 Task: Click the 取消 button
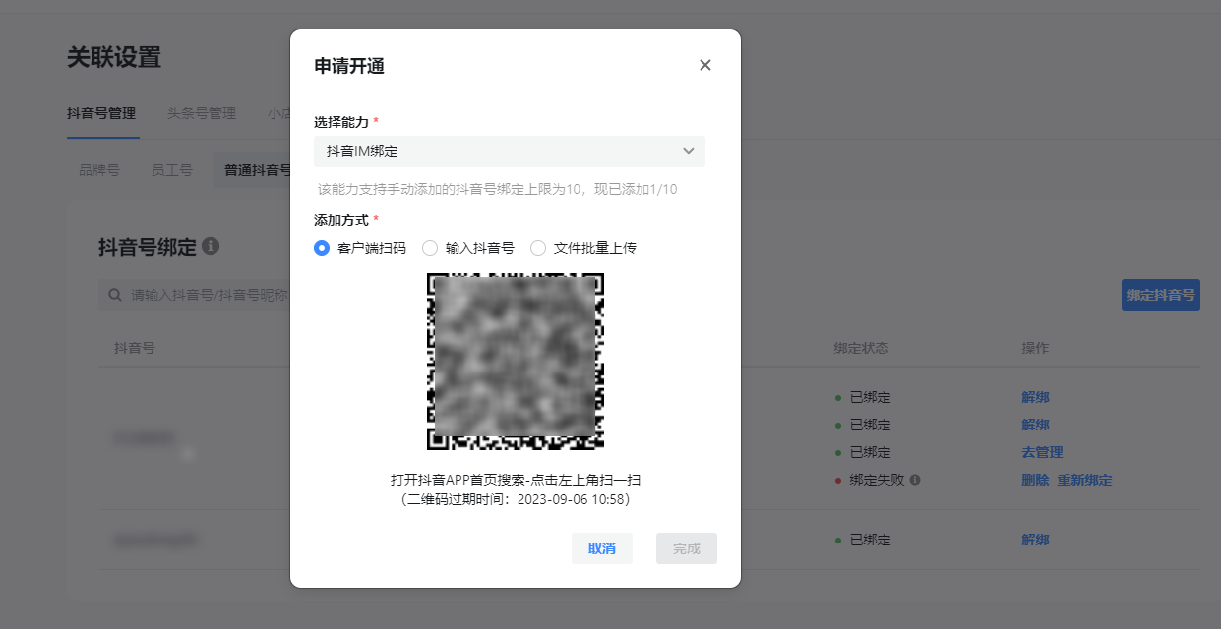[x=602, y=548]
